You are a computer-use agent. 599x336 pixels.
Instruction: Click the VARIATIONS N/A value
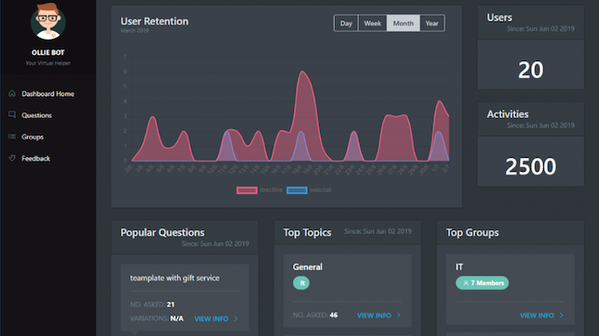[x=177, y=318]
